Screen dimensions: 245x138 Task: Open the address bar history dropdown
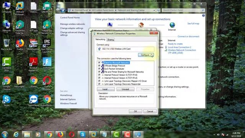(154, 10)
